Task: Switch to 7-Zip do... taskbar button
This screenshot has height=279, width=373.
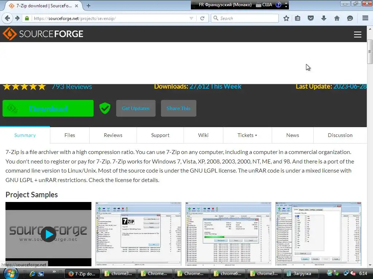Action: pyautogui.click(x=82, y=274)
